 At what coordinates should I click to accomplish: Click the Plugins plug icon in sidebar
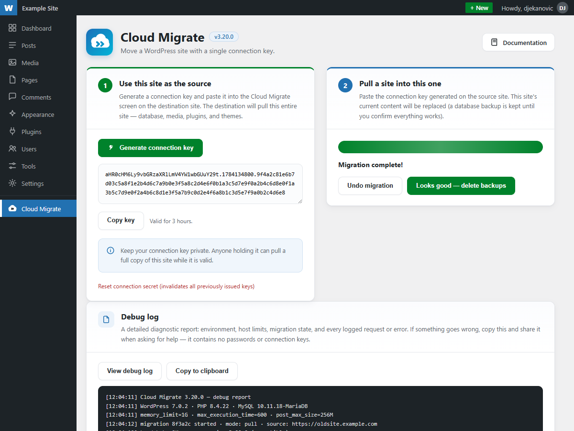click(x=12, y=132)
